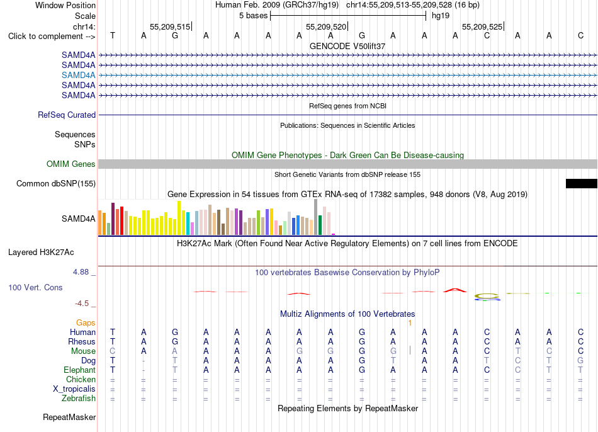Open 'RefSeq genes from NCBI' track title
598x432 pixels.
click(x=347, y=106)
